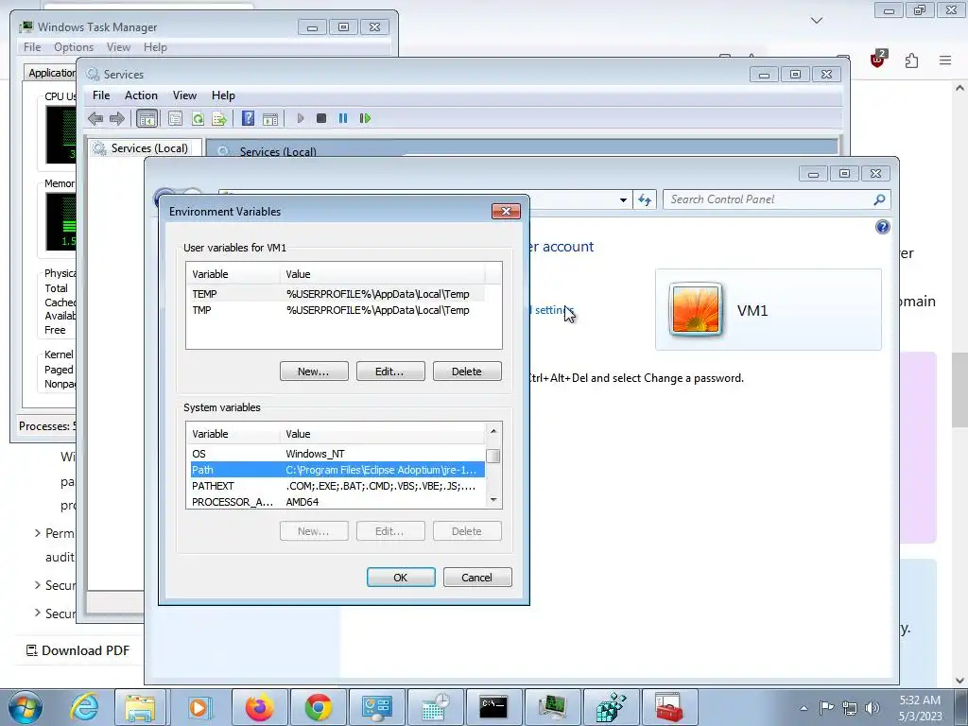Click the Forward arrow in Services toolbar
The image size is (968, 726).
[x=116, y=118]
